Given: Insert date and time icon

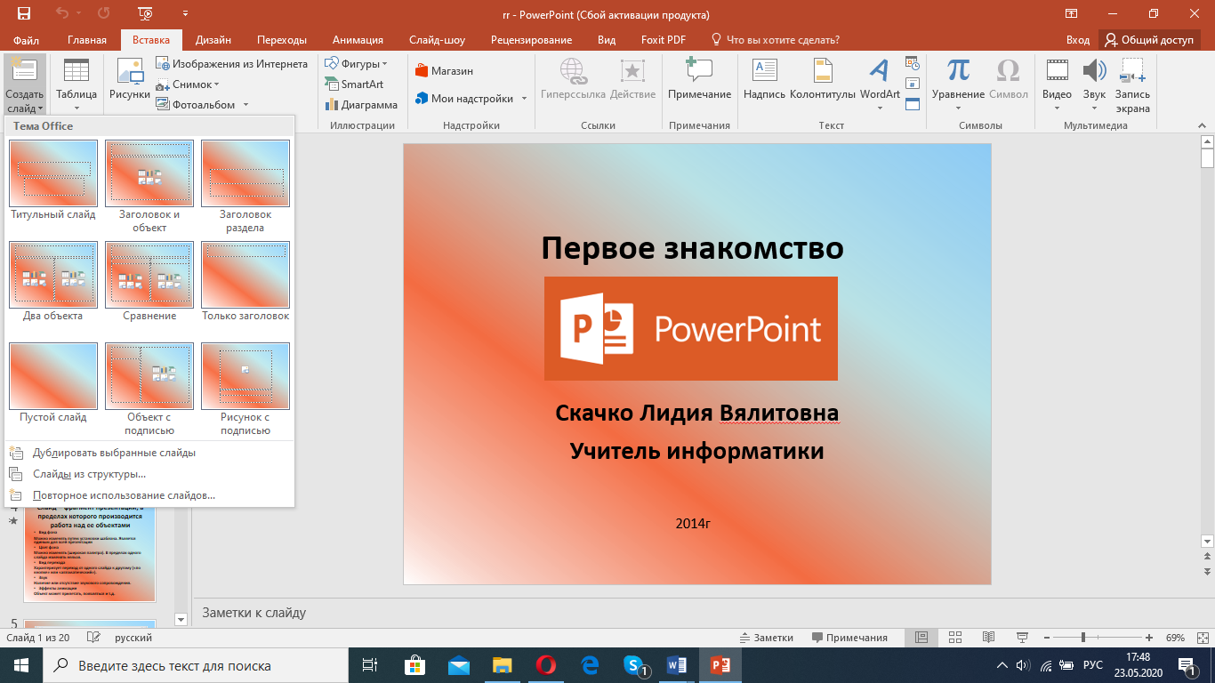Looking at the screenshot, I should pyautogui.click(x=912, y=62).
